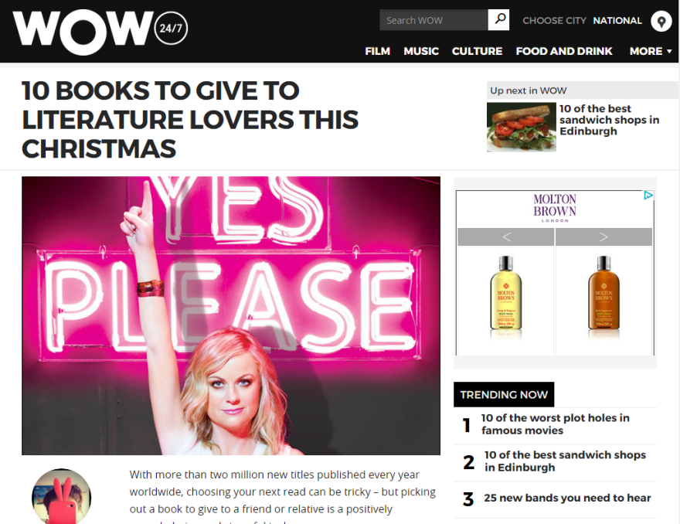Viewport: 680px width, 524px height.
Task: Open FOOD AND DRINK section
Action: pos(564,51)
